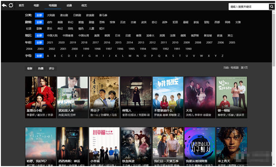This screenshot has height=167, width=276.
Task: Filter category by 港台剧
Action: pos(64,15)
